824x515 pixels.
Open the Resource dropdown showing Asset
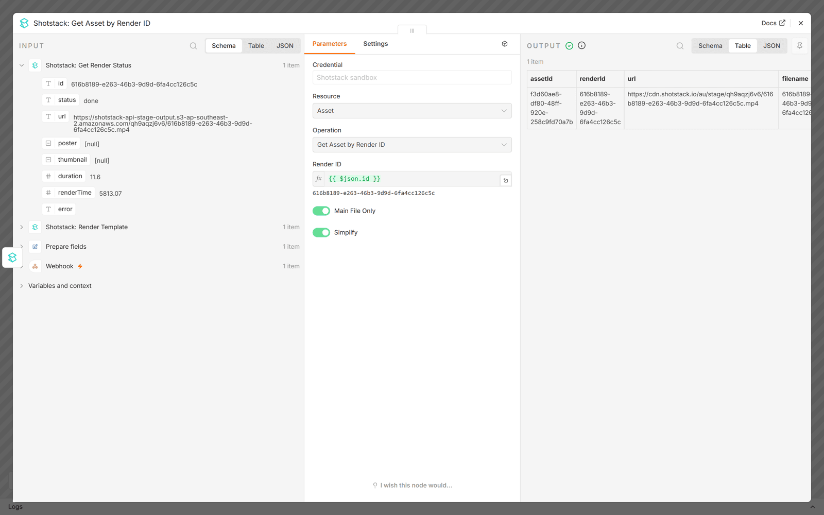[412, 111]
